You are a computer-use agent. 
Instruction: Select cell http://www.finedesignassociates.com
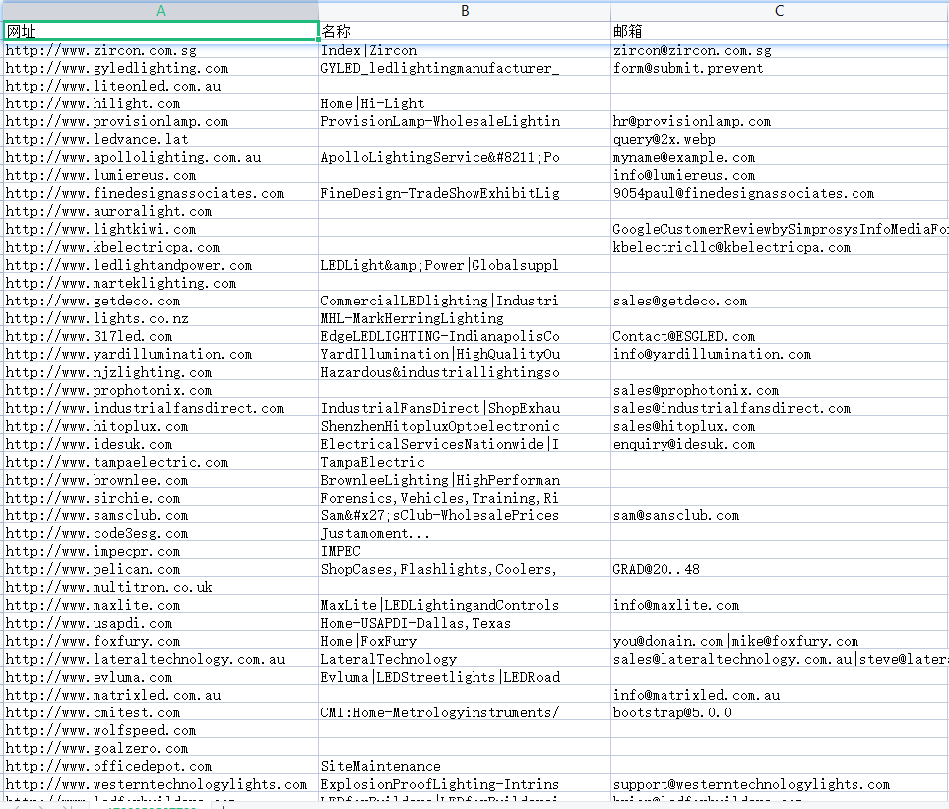(x=161, y=193)
